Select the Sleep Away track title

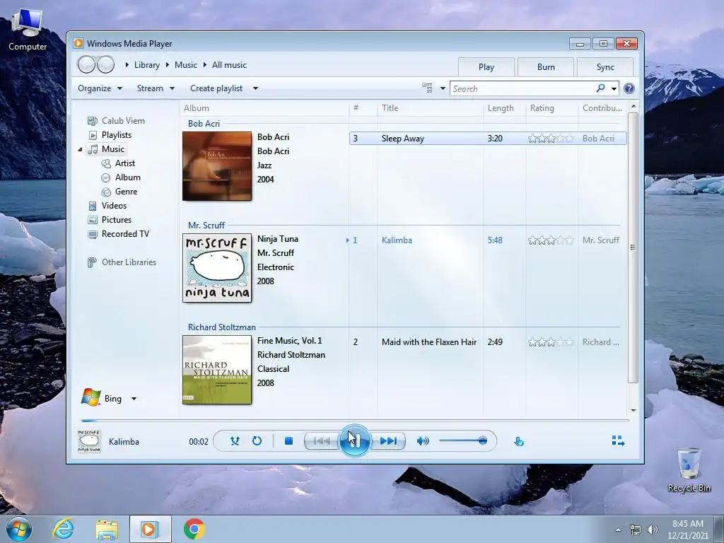tap(402, 139)
